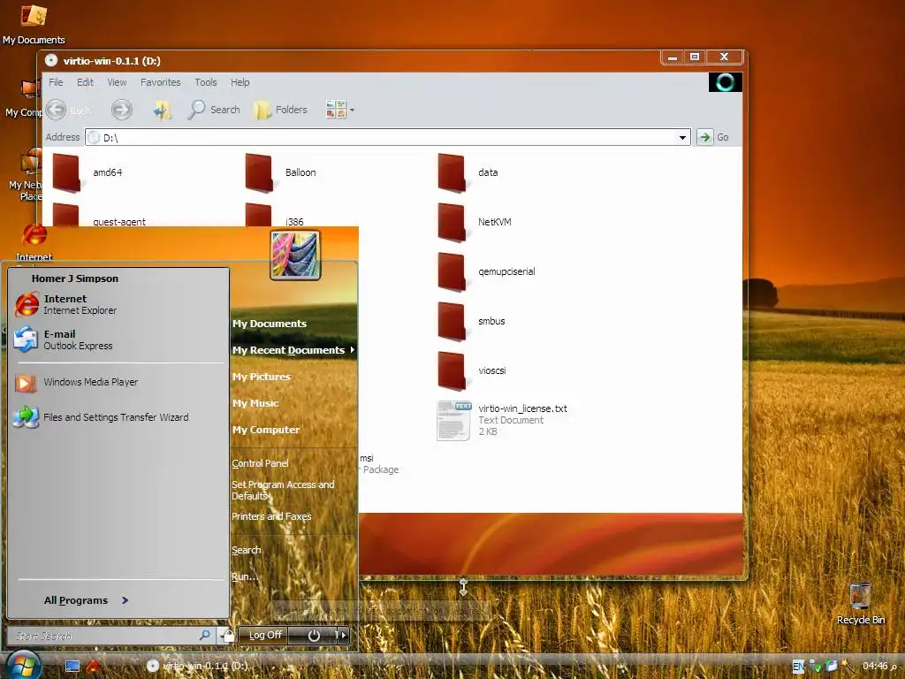Toggle the Folders pane in the toolbar
Screen dimensions: 905x679
coord(280,110)
